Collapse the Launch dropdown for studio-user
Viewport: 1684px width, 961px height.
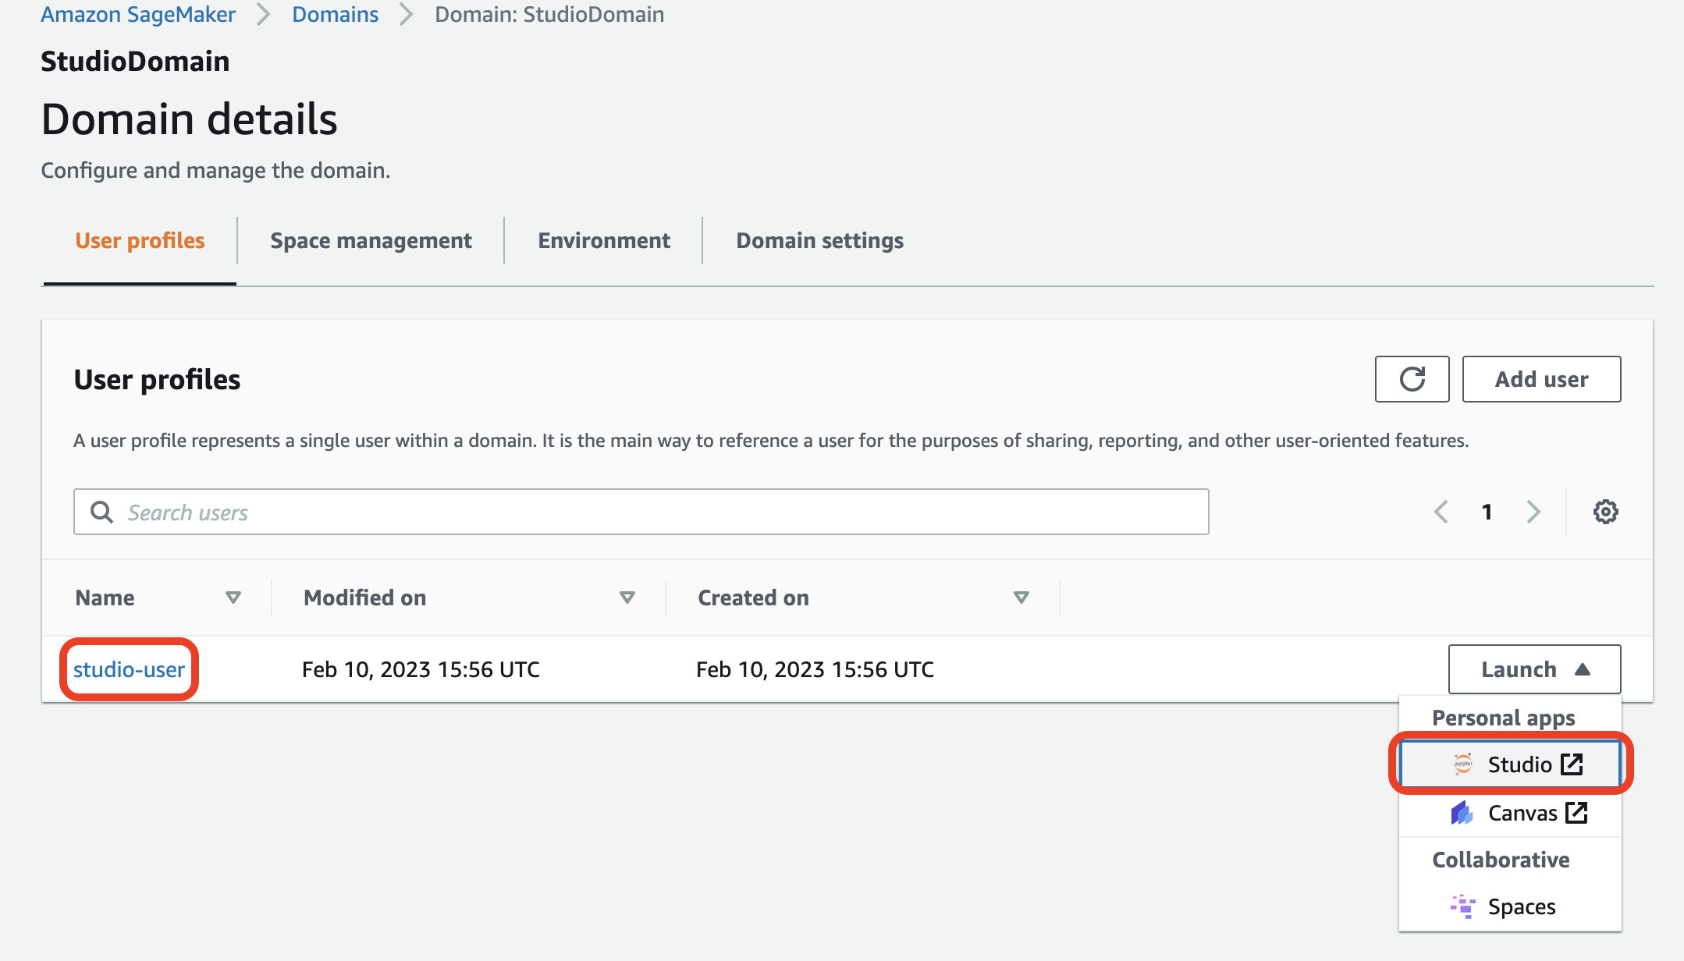1534,669
